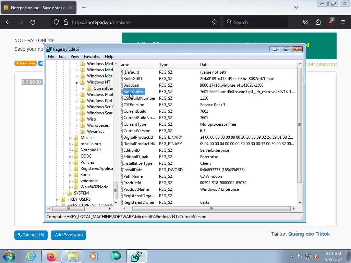Click the values pane horizontal scrollbar
351x263 pixels.
211,209
